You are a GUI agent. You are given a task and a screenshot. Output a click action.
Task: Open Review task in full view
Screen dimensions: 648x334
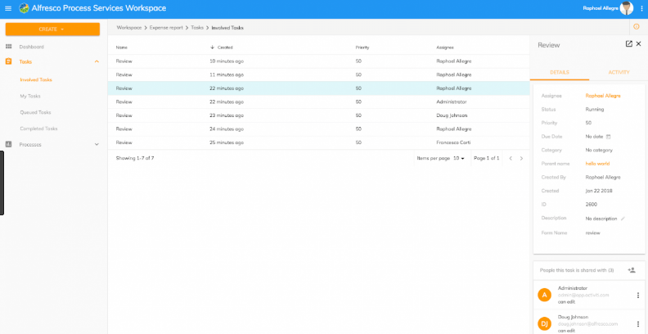629,44
